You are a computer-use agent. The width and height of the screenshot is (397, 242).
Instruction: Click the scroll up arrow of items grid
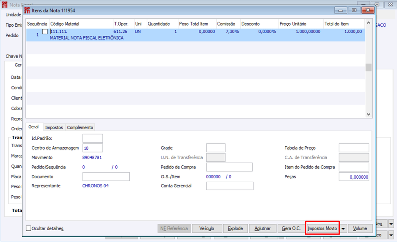(369, 23)
